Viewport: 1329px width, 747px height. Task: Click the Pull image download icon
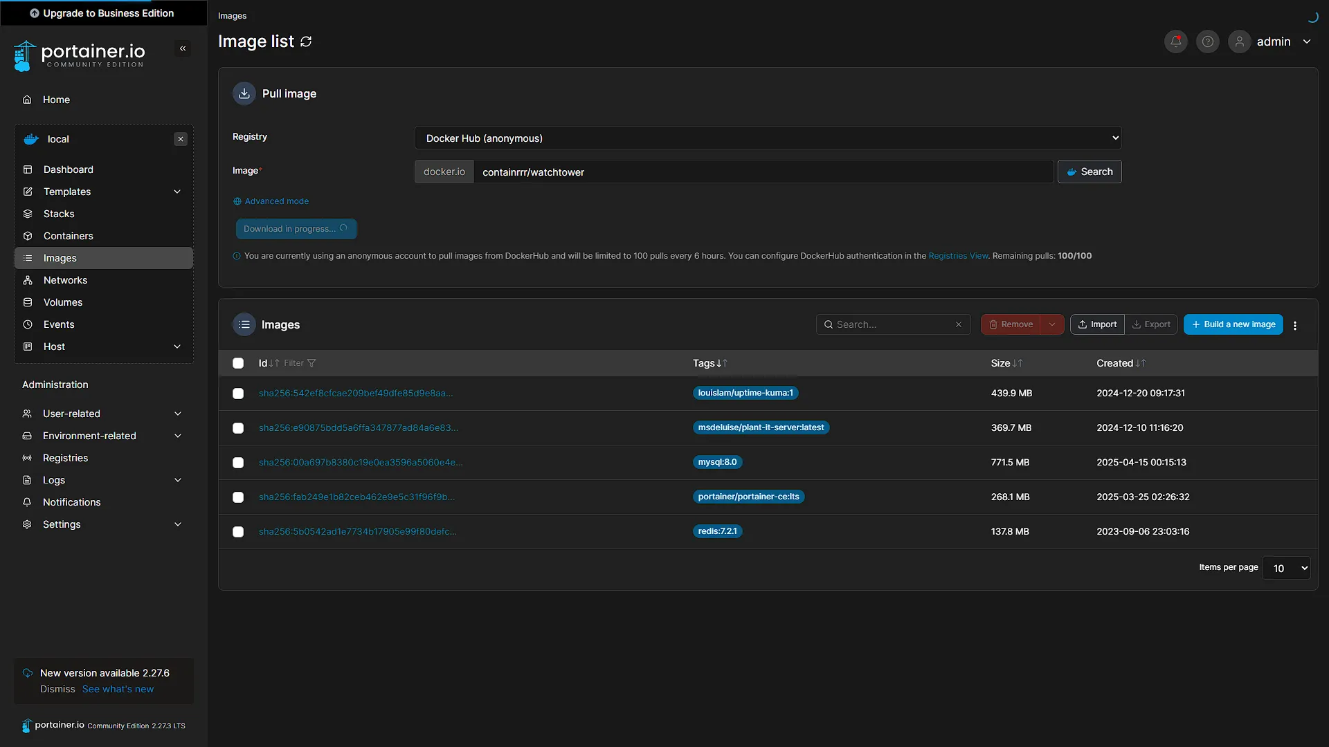pos(244,93)
